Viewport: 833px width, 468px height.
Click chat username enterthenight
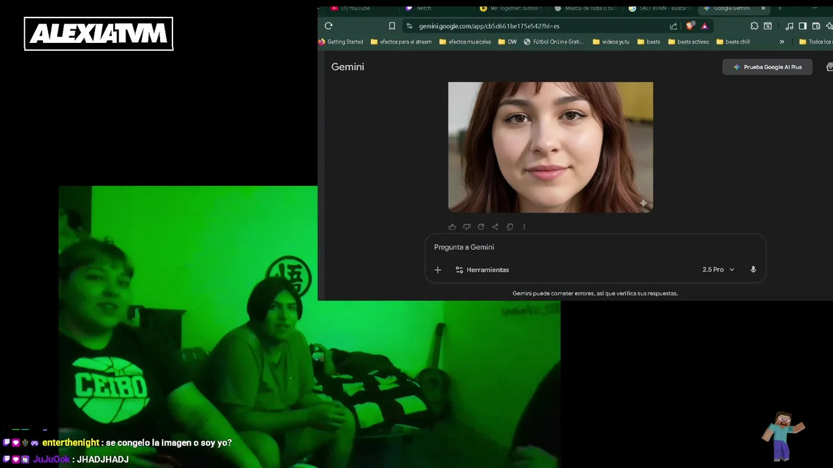[70, 443]
